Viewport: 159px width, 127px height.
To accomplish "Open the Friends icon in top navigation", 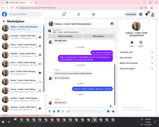I will pos(79,14).
